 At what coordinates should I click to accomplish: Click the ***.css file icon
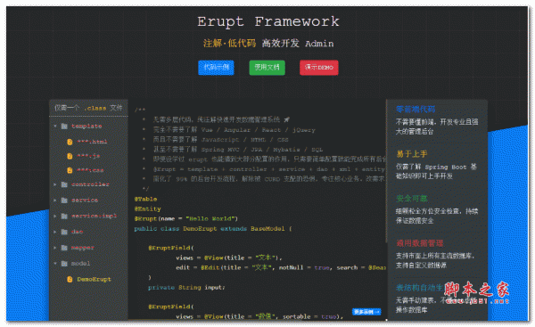pos(70,170)
